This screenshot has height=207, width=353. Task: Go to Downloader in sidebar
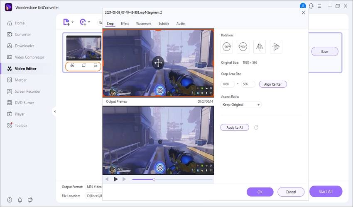(20, 46)
